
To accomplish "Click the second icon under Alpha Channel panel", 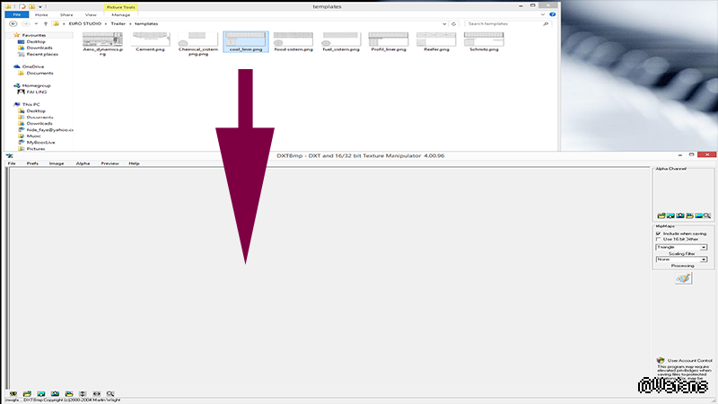I will click(x=670, y=215).
